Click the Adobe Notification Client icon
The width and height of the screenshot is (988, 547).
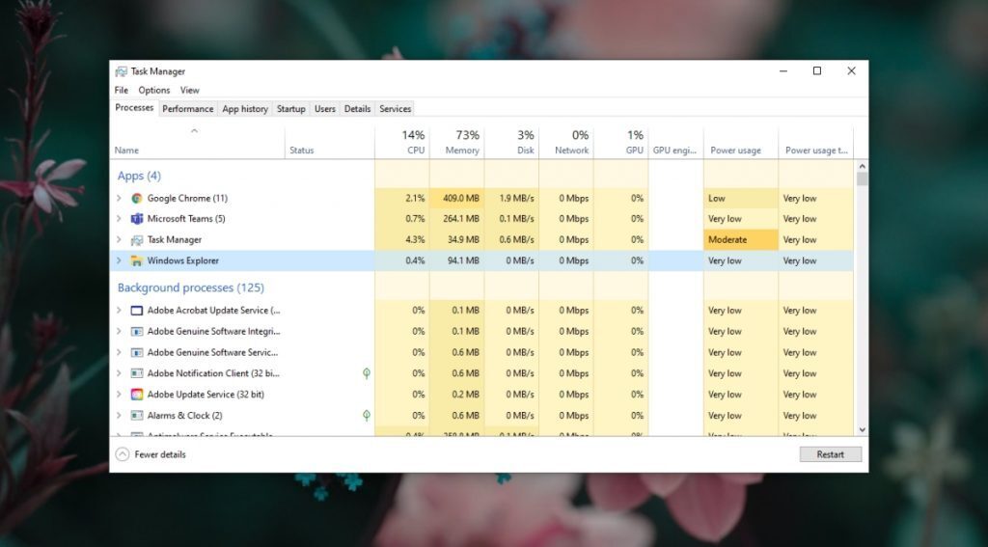coord(137,373)
